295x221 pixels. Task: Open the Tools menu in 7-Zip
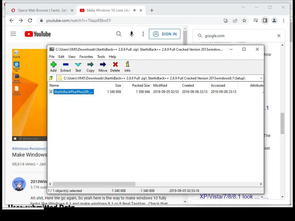(x=101, y=57)
